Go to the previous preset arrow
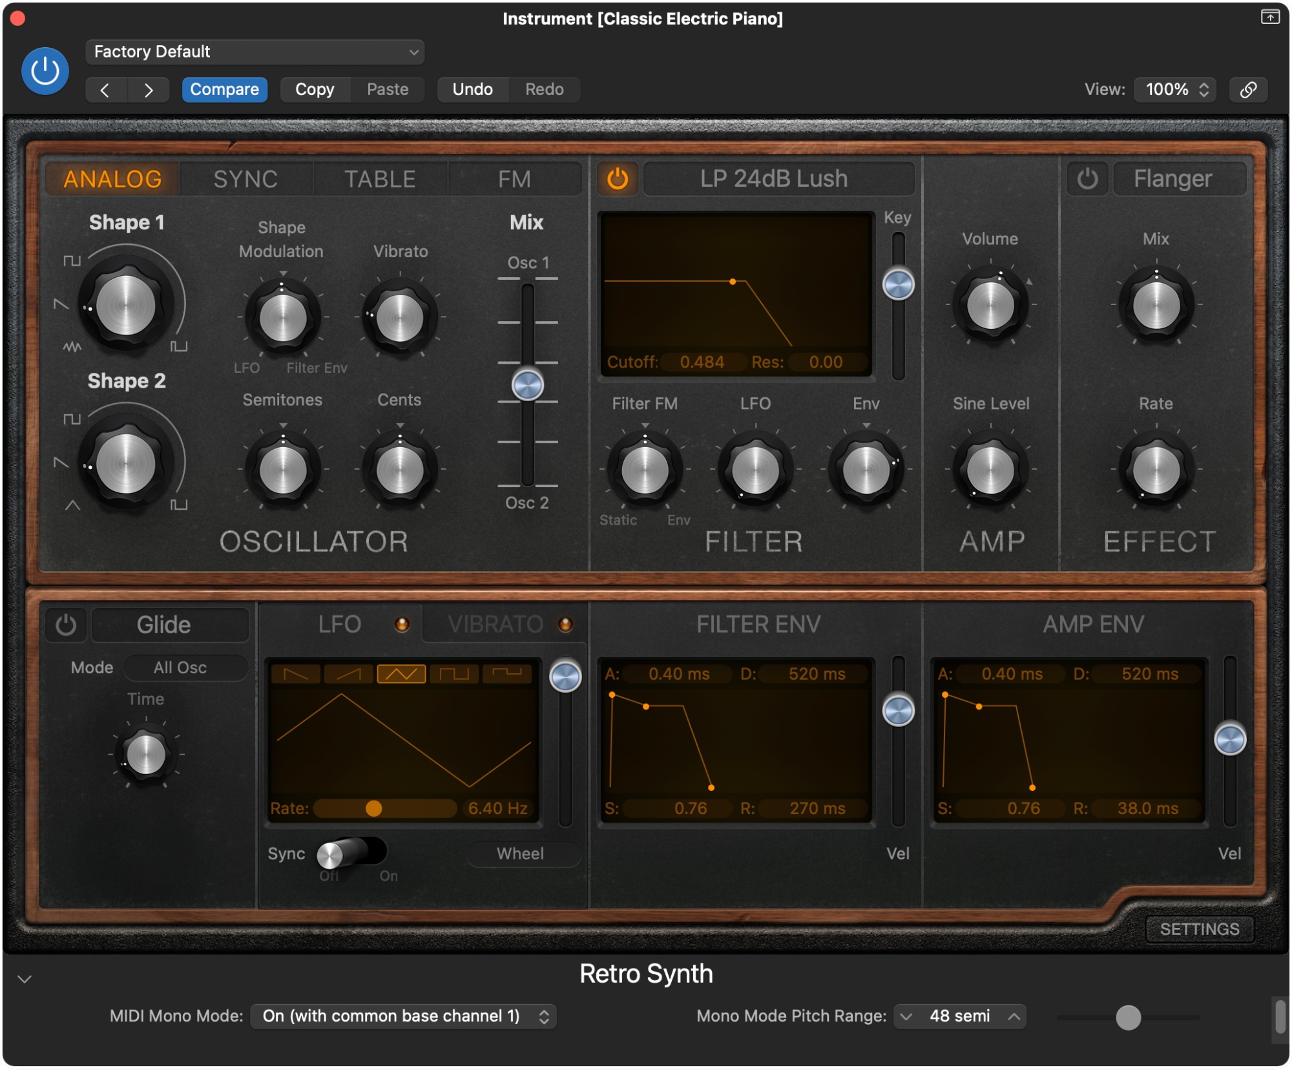This screenshot has height=1070, width=1292. (x=105, y=90)
